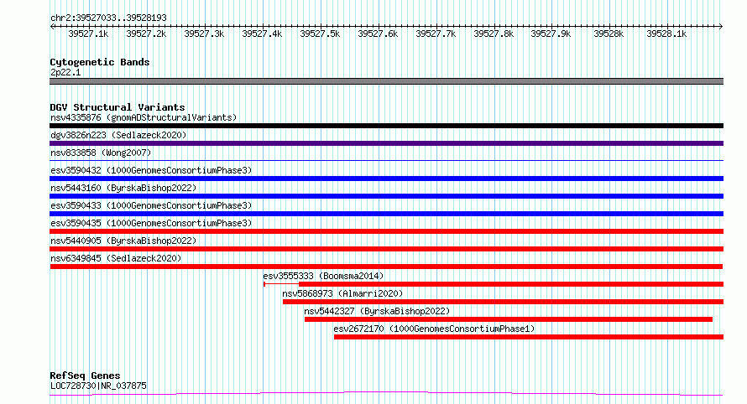747x404 pixels.
Task: Select the blue esv3590432 variant bar
Action: pyautogui.click(x=386, y=179)
